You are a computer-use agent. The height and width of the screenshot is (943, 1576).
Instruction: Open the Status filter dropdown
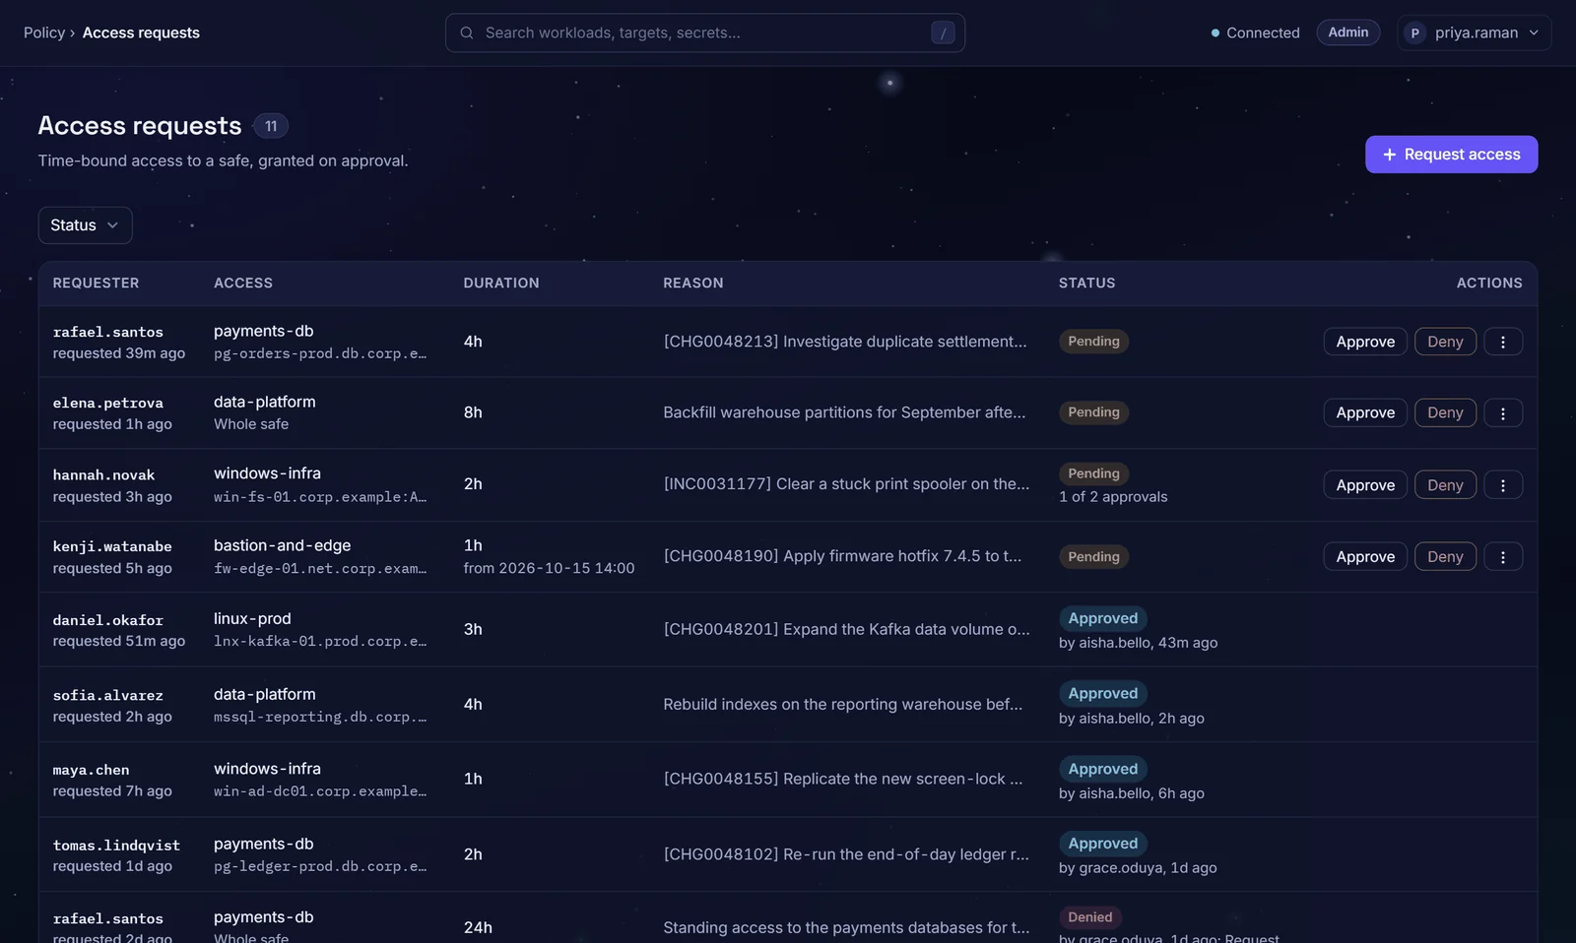pyautogui.click(x=85, y=225)
